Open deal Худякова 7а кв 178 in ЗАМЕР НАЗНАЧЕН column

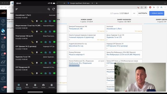click(114, 37)
